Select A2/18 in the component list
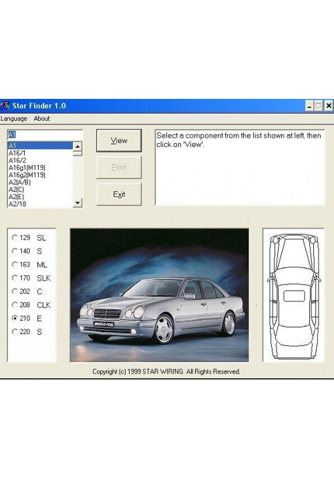 (x=40, y=204)
